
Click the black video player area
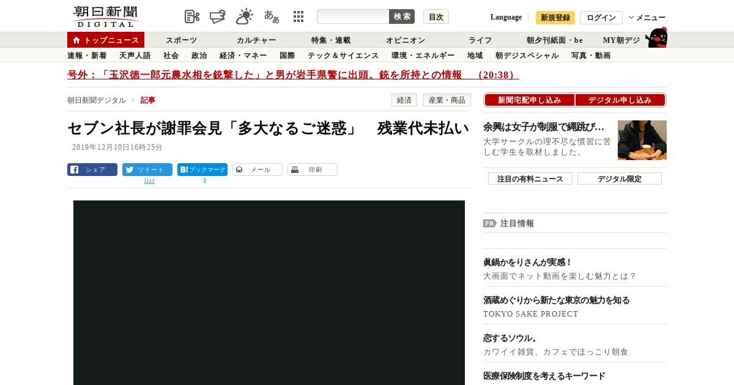pos(269,293)
